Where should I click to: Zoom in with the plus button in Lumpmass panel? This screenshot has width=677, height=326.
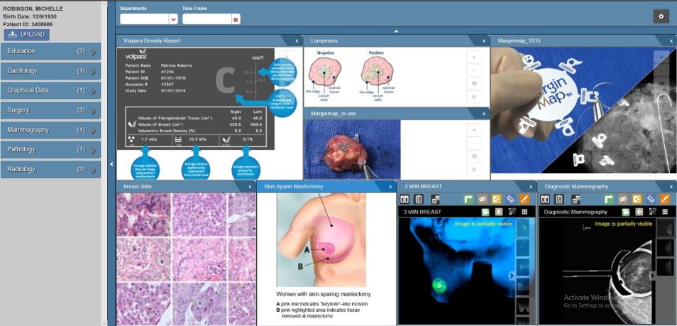tap(474, 57)
